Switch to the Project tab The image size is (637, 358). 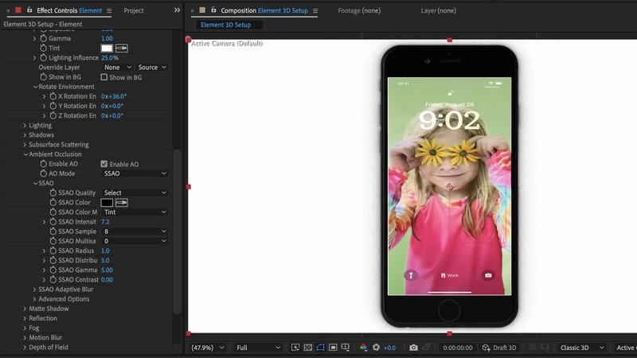coord(133,10)
